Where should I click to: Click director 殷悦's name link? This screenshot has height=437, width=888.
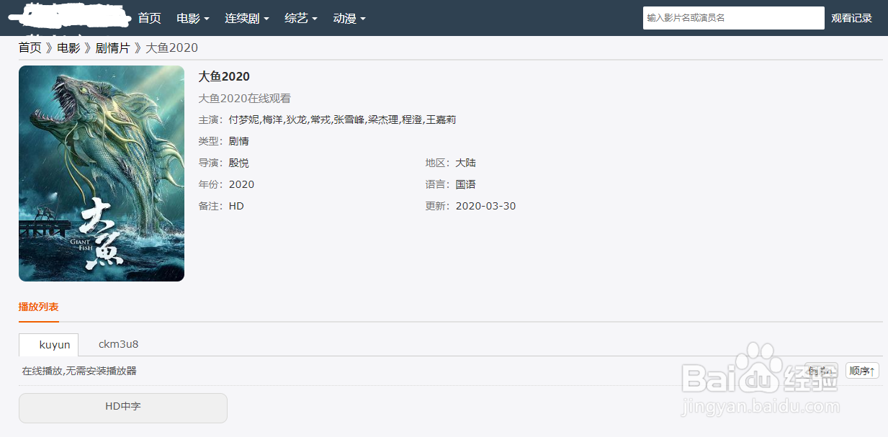coord(238,163)
